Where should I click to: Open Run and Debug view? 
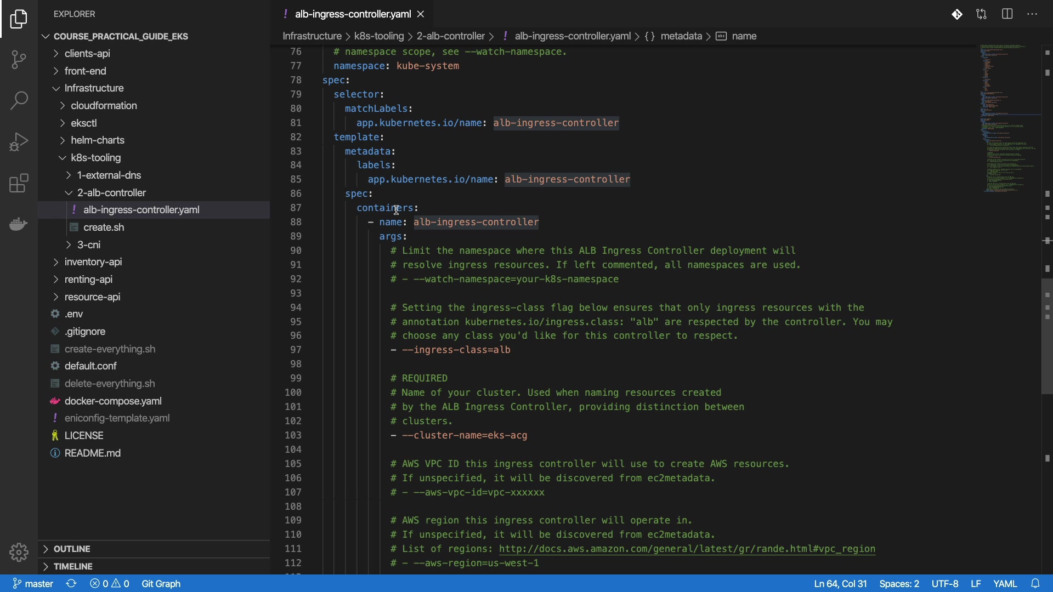[x=19, y=142]
